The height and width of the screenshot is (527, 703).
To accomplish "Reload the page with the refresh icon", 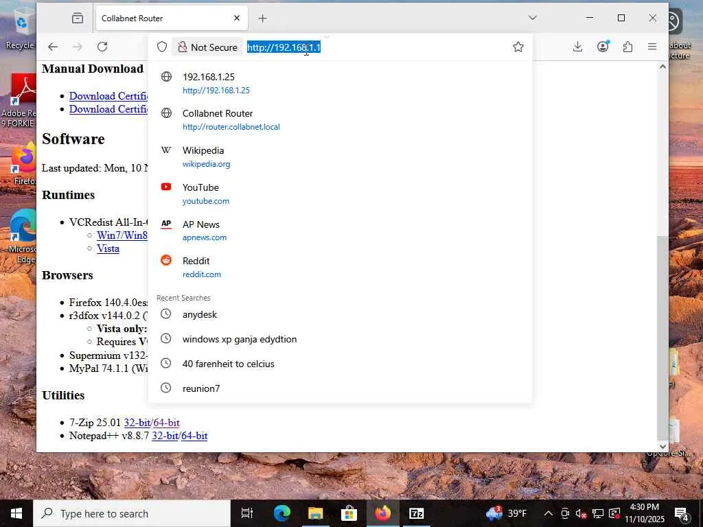I will (x=102, y=47).
